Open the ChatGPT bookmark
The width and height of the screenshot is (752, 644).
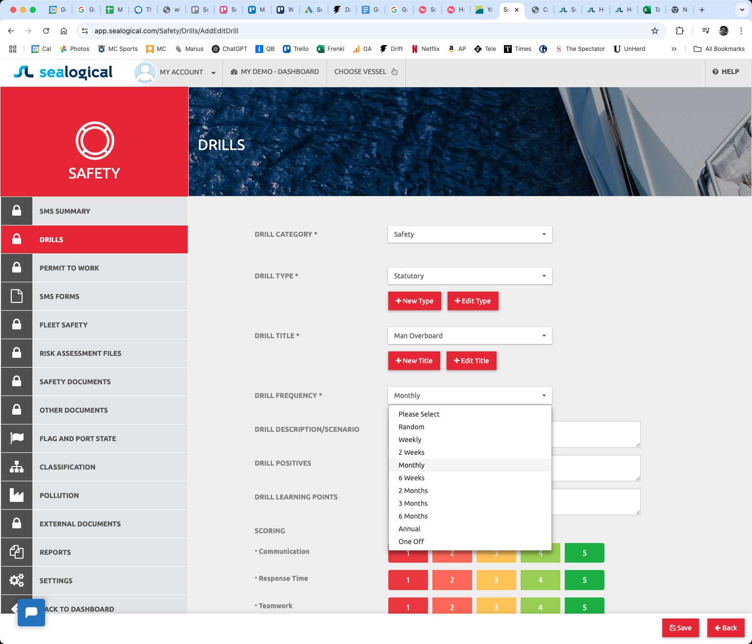click(229, 49)
